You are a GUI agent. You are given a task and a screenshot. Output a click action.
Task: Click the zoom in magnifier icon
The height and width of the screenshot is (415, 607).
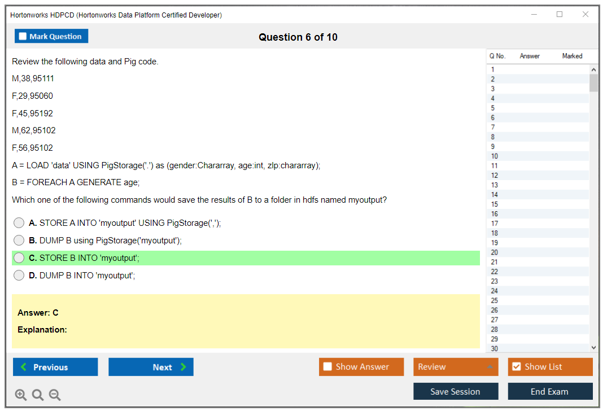click(21, 395)
